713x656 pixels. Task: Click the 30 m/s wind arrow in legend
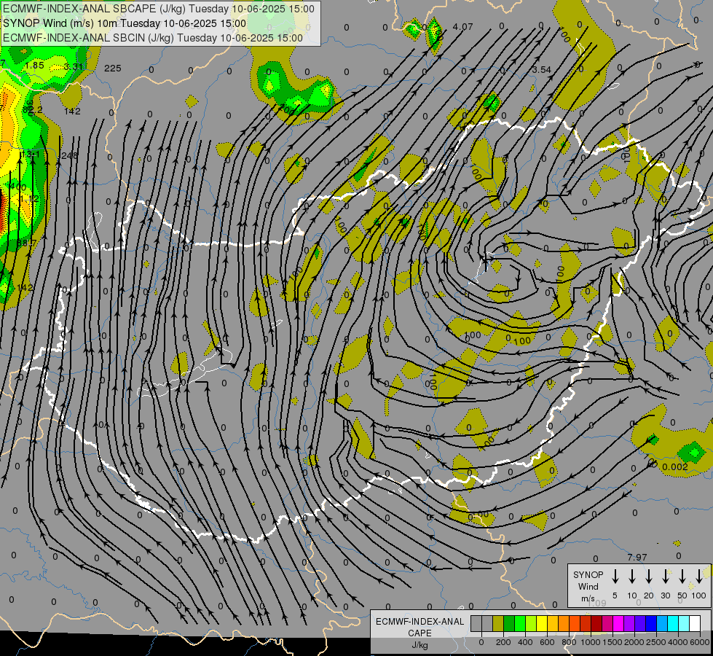coord(665,577)
